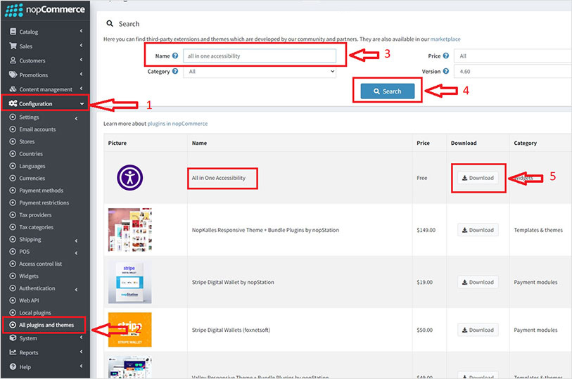Open Countries page
This screenshot has height=379, width=572.
(x=31, y=154)
